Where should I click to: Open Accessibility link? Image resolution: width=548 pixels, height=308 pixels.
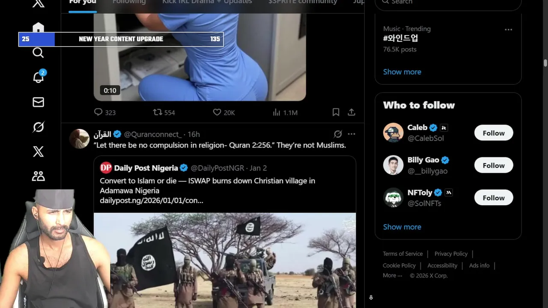(442, 265)
